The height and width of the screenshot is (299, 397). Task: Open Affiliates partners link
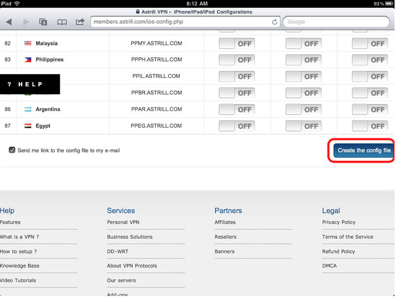pos(225,222)
